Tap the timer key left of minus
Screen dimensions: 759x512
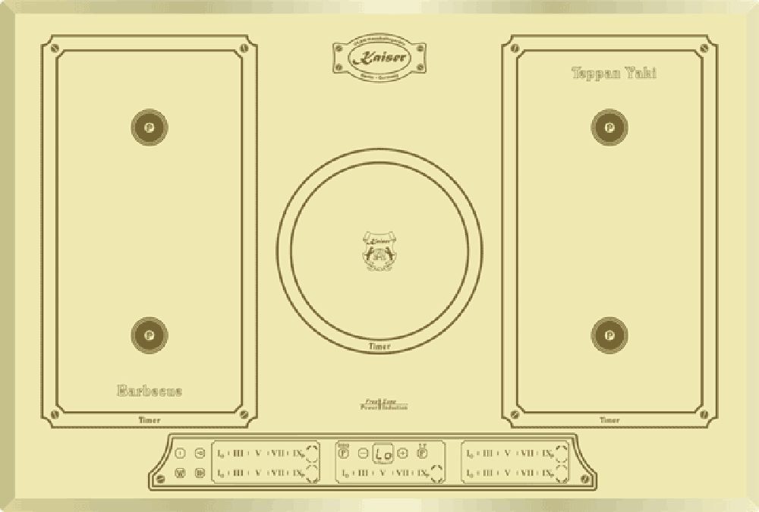pyautogui.click(x=344, y=454)
